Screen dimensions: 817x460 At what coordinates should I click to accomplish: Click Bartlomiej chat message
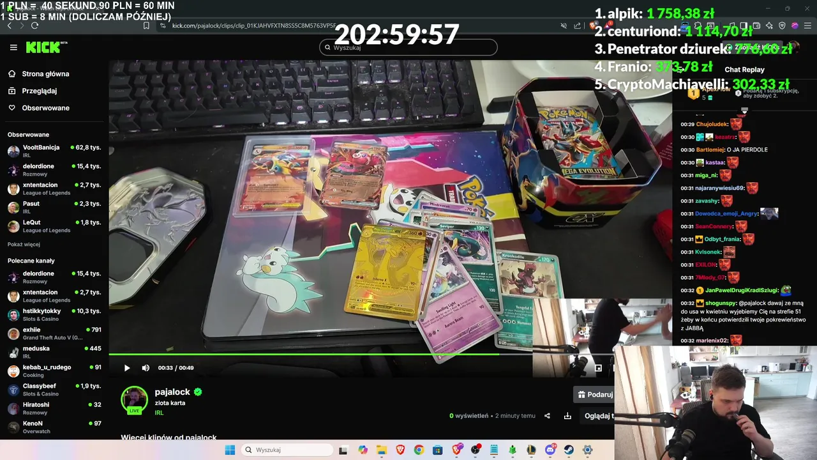[x=724, y=149]
